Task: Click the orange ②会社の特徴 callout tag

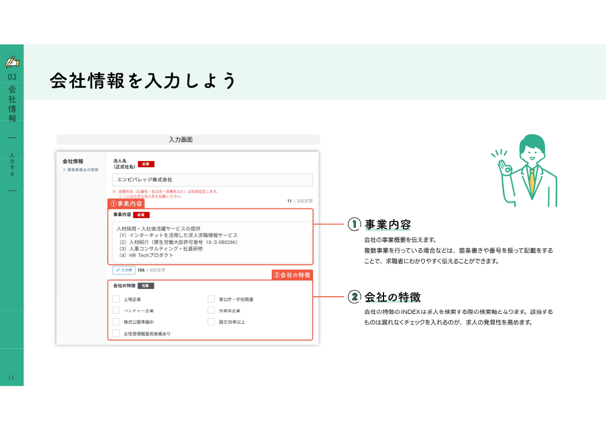Action: click(292, 275)
